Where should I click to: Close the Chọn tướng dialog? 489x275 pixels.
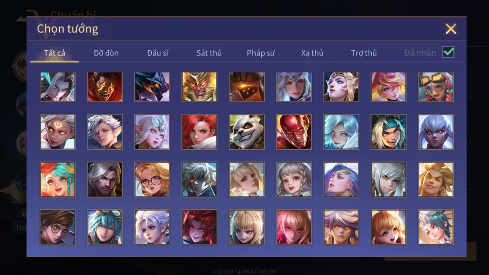[x=451, y=29]
